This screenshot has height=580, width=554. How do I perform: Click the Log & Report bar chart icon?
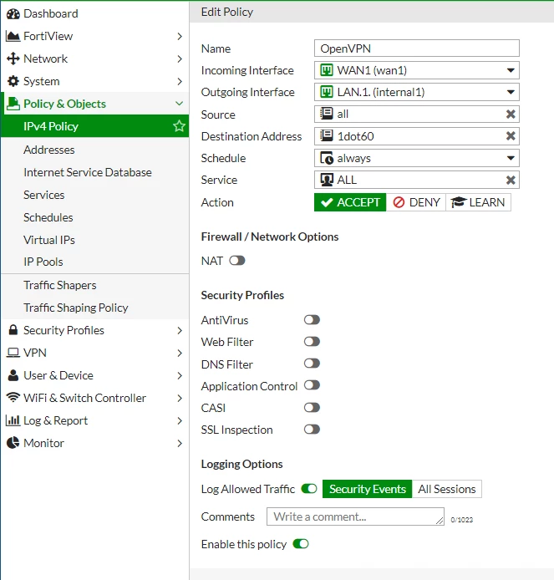(x=13, y=420)
